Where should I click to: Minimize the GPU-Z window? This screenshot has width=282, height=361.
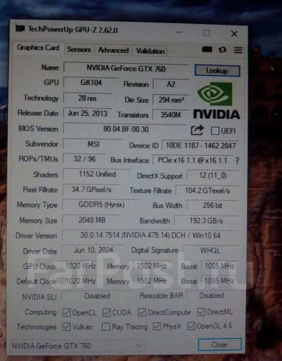pos(179,32)
